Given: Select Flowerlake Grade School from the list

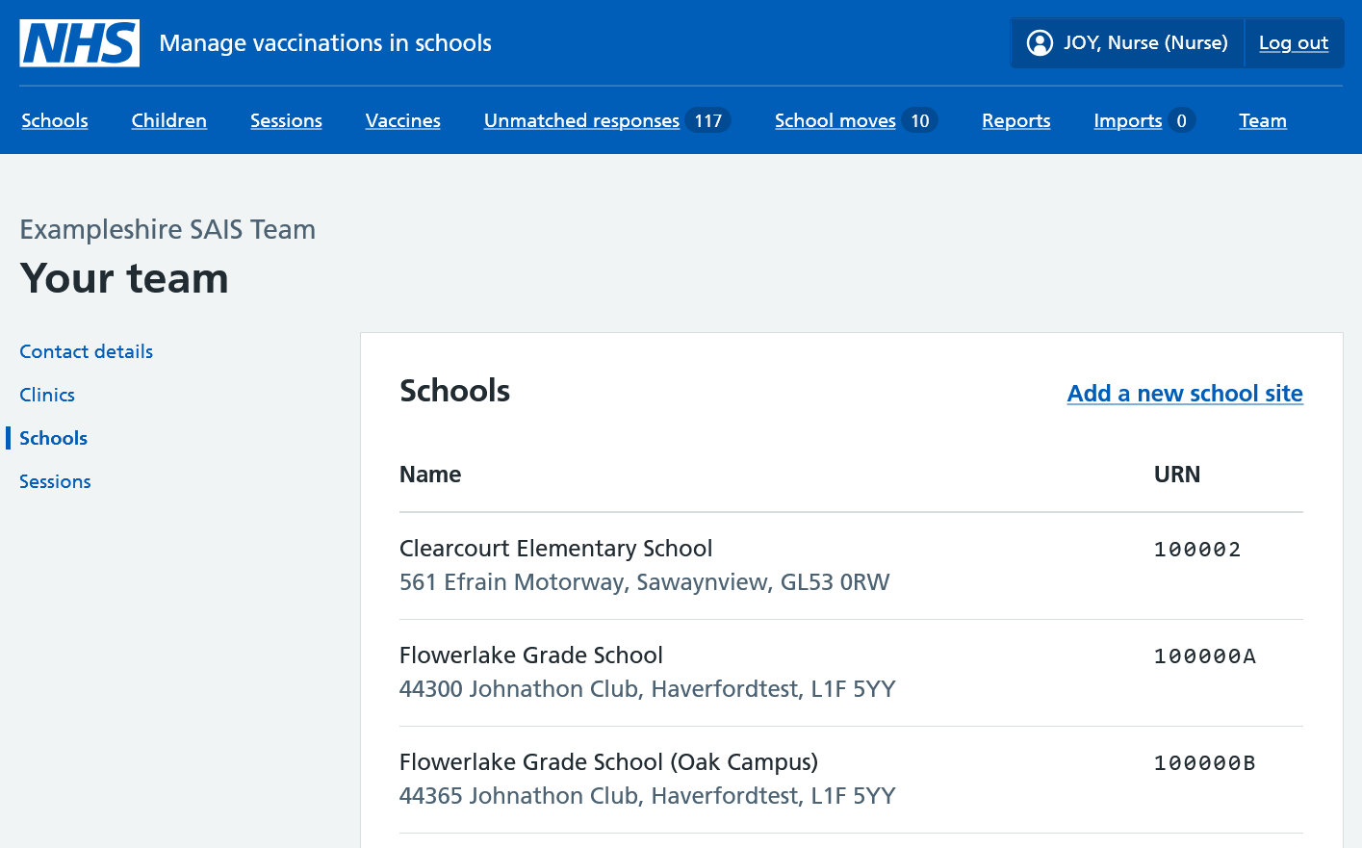Looking at the screenshot, I should [x=531, y=655].
